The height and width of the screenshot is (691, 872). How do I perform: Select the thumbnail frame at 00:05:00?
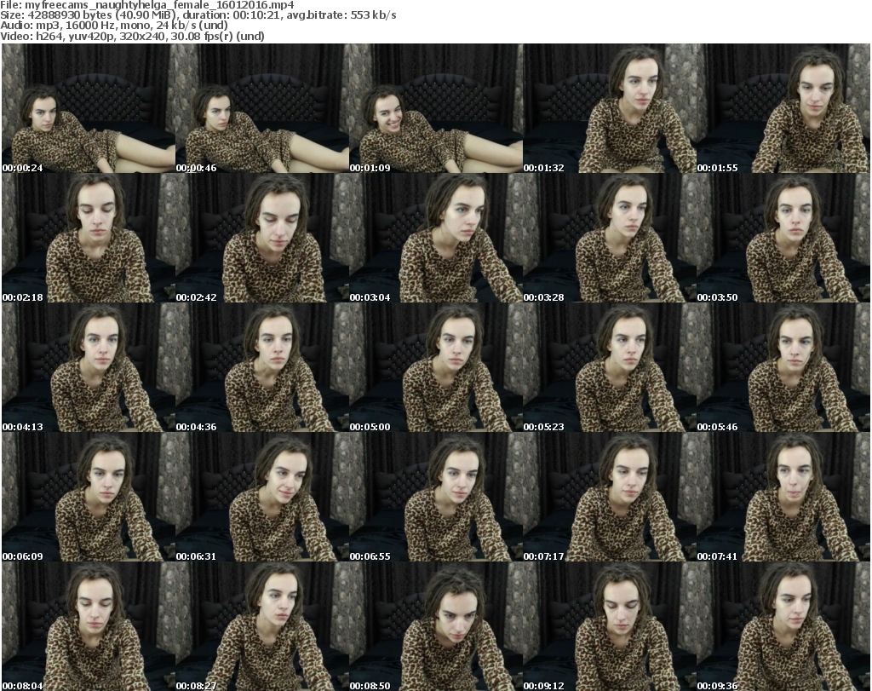click(x=435, y=367)
